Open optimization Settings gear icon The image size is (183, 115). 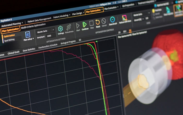(60, 29)
